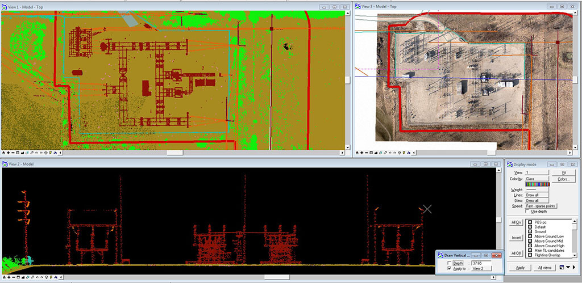
Task: Uncheck the Apply to checkbox
Action: [450, 268]
